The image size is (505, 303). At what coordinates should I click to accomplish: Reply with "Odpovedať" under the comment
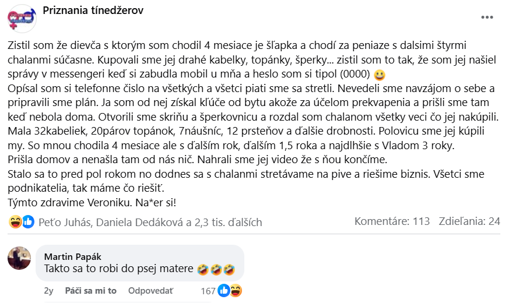pyautogui.click(x=151, y=291)
